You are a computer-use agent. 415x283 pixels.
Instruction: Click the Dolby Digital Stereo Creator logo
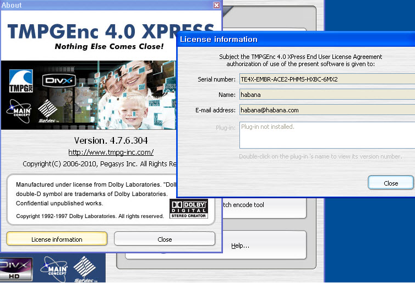pos(188,209)
